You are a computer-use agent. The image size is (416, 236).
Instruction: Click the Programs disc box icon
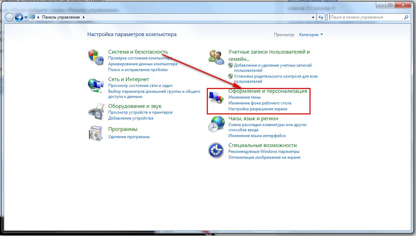(x=95, y=133)
